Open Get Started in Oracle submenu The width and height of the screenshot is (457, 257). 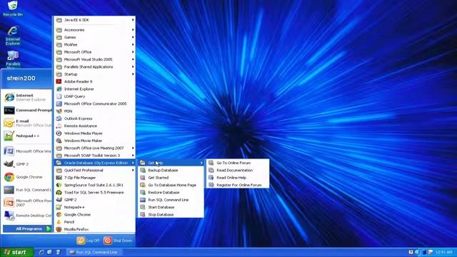point(171,178)
